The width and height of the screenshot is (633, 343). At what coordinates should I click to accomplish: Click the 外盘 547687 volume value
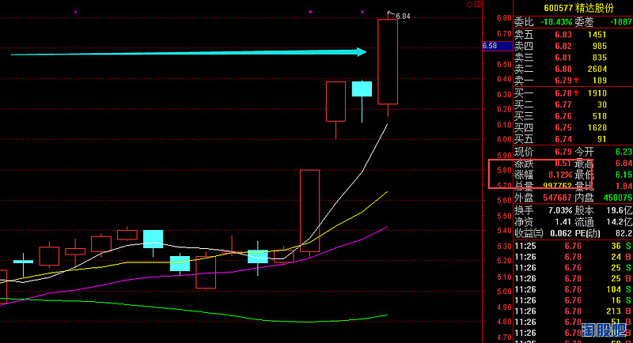[552, 198]
